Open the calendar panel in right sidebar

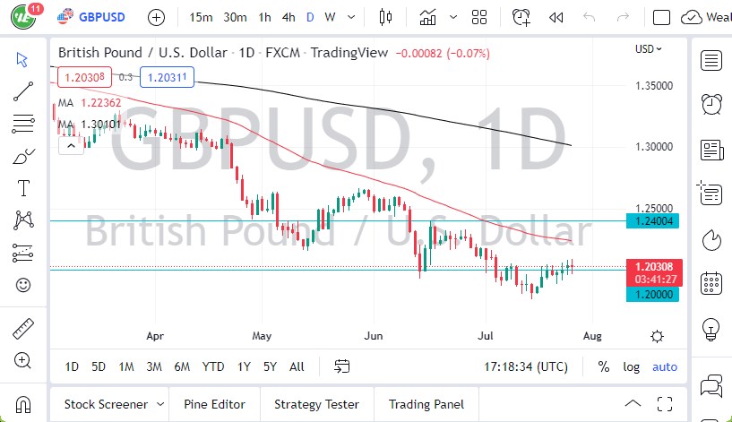tap(712, 283)
